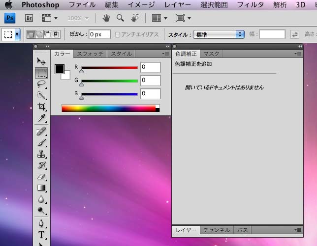Enable the アンチエイリアス checkbox

(x=118, y=35)
